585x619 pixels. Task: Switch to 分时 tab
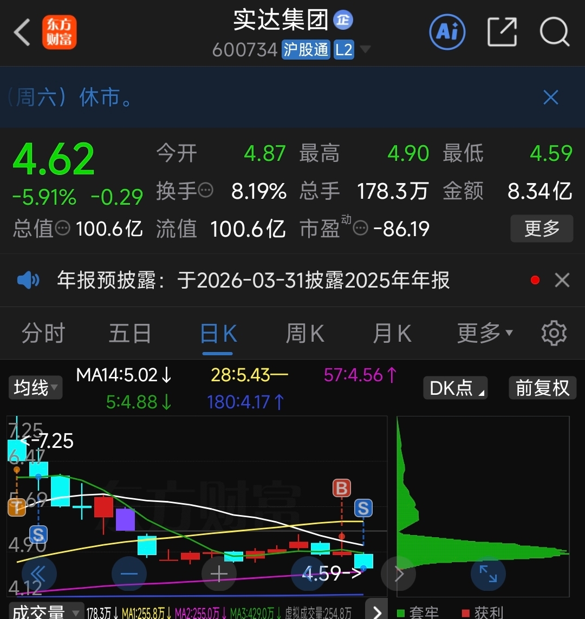pos(43,333)
